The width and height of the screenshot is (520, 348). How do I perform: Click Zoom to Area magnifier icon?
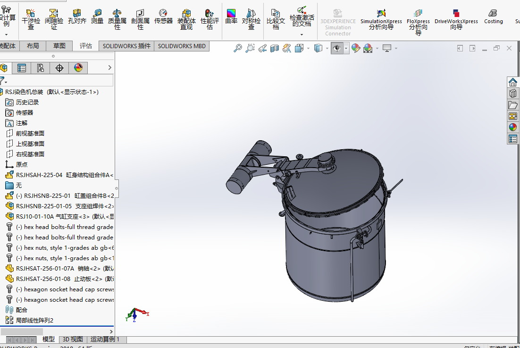(x=250, y=49)
